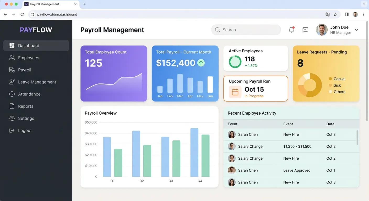
Task: Click the Logout arrow icon in sidebar
Action: pyautogui.click(x=12, y=130)
